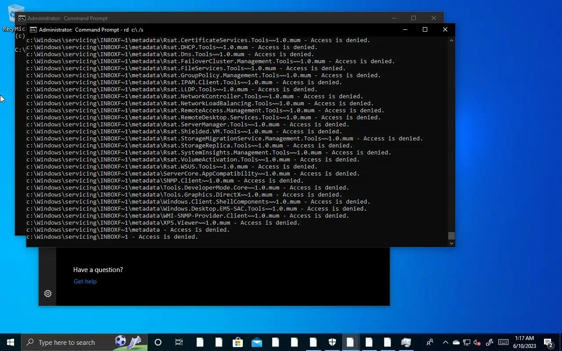Open Windows Security shield icon on taskbar
This screenshot has height=351, width=562.
click(332, 342)
